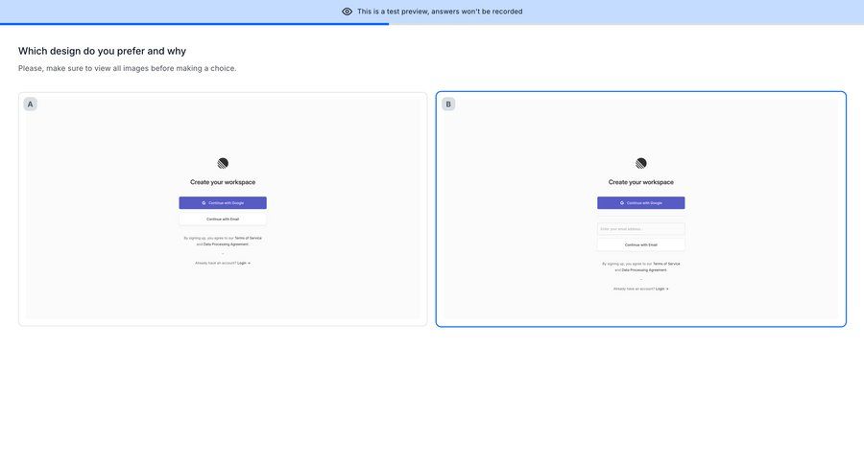Click the Login arrow in design A

point(249,263)
